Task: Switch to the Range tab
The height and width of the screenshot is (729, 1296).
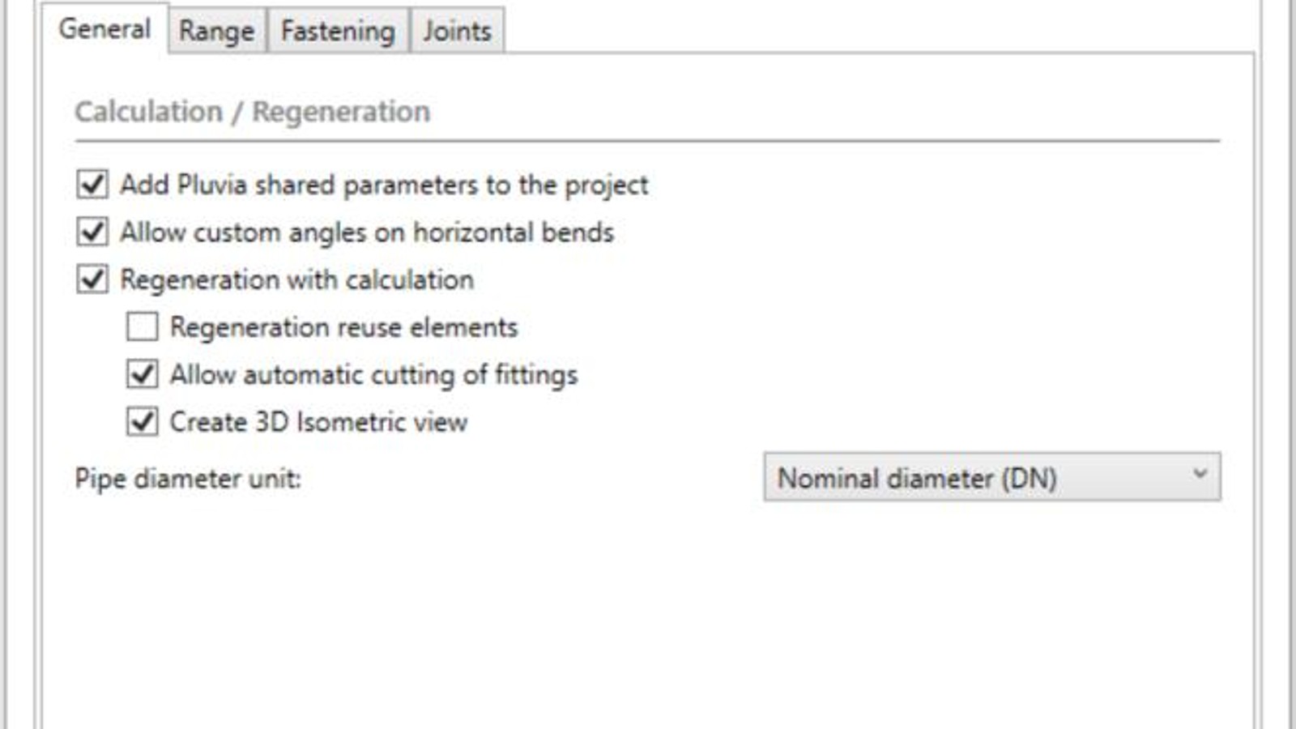Action: [x=215, y=31]
